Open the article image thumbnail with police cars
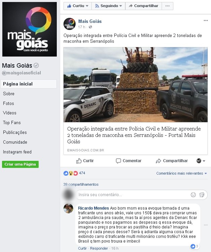 pyautogui.click(x=135, y=84)
